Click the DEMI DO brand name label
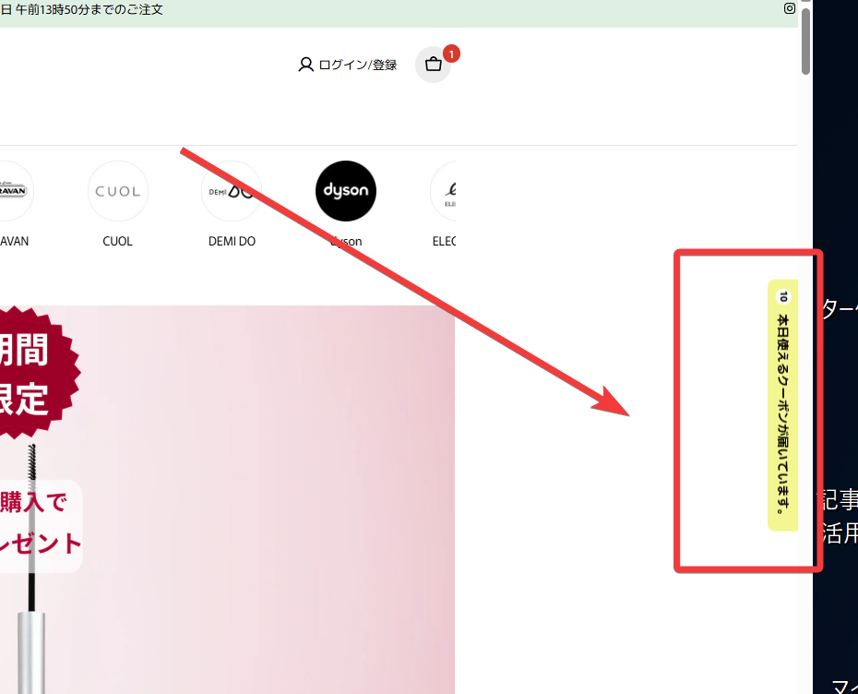 point(232,242)
